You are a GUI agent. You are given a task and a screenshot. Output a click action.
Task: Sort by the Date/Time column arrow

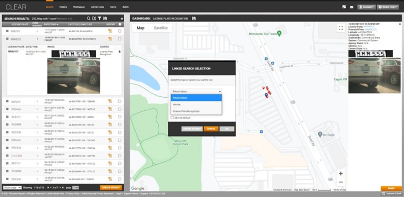57,25
